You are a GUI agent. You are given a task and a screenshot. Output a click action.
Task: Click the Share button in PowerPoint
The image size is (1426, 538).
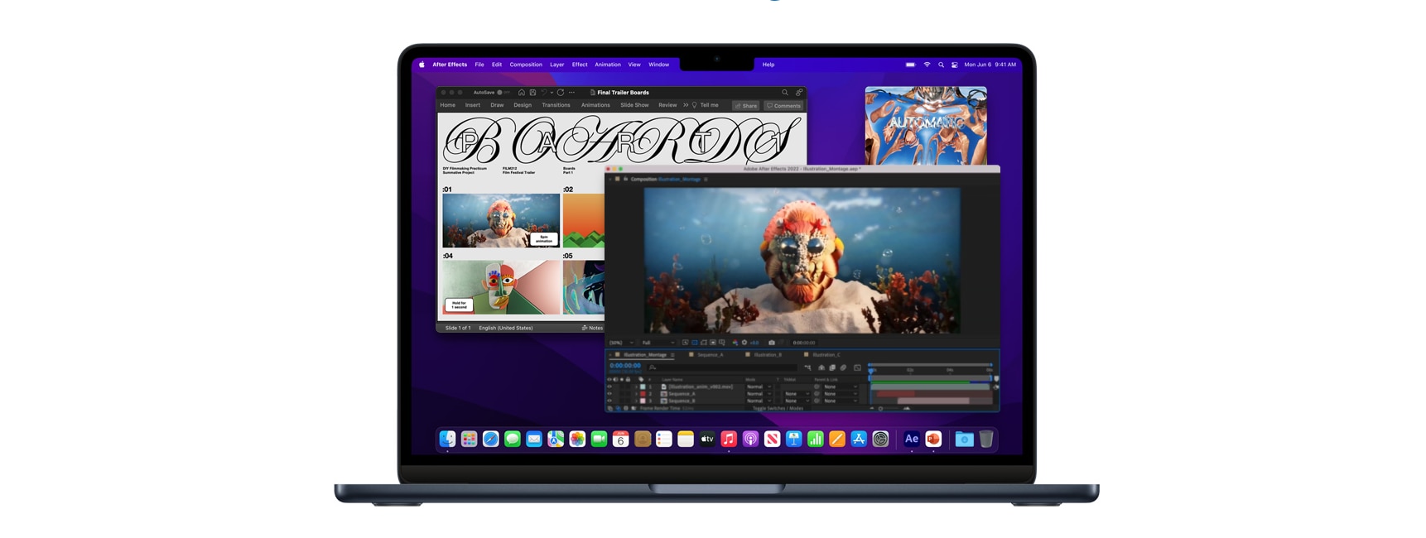[x=746, y=106]
